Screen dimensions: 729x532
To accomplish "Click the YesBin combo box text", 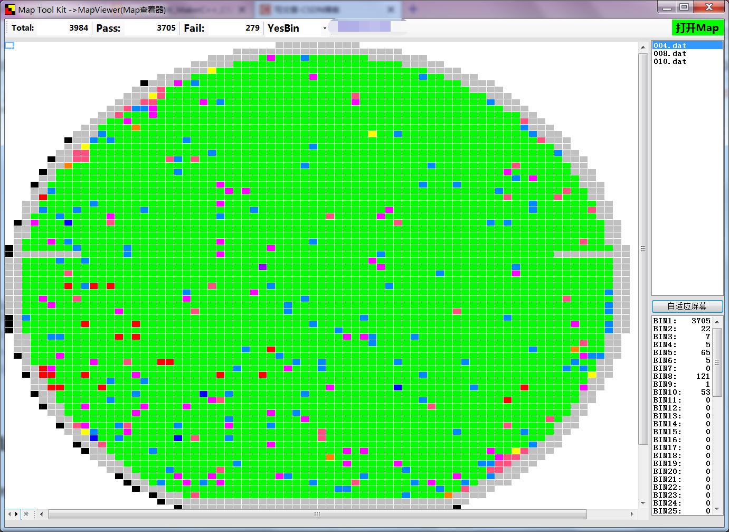I will tap(283, 28).
